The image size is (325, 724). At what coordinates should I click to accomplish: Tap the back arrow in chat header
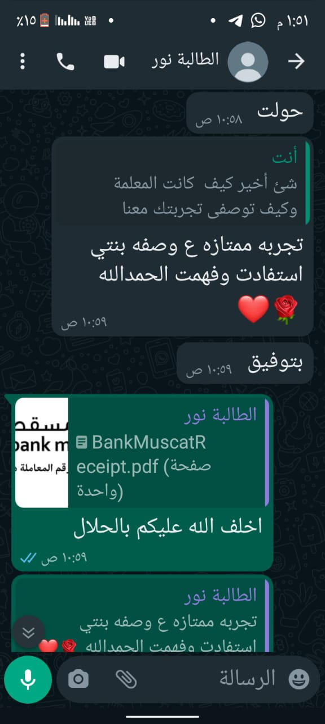(x=297, y=62)
